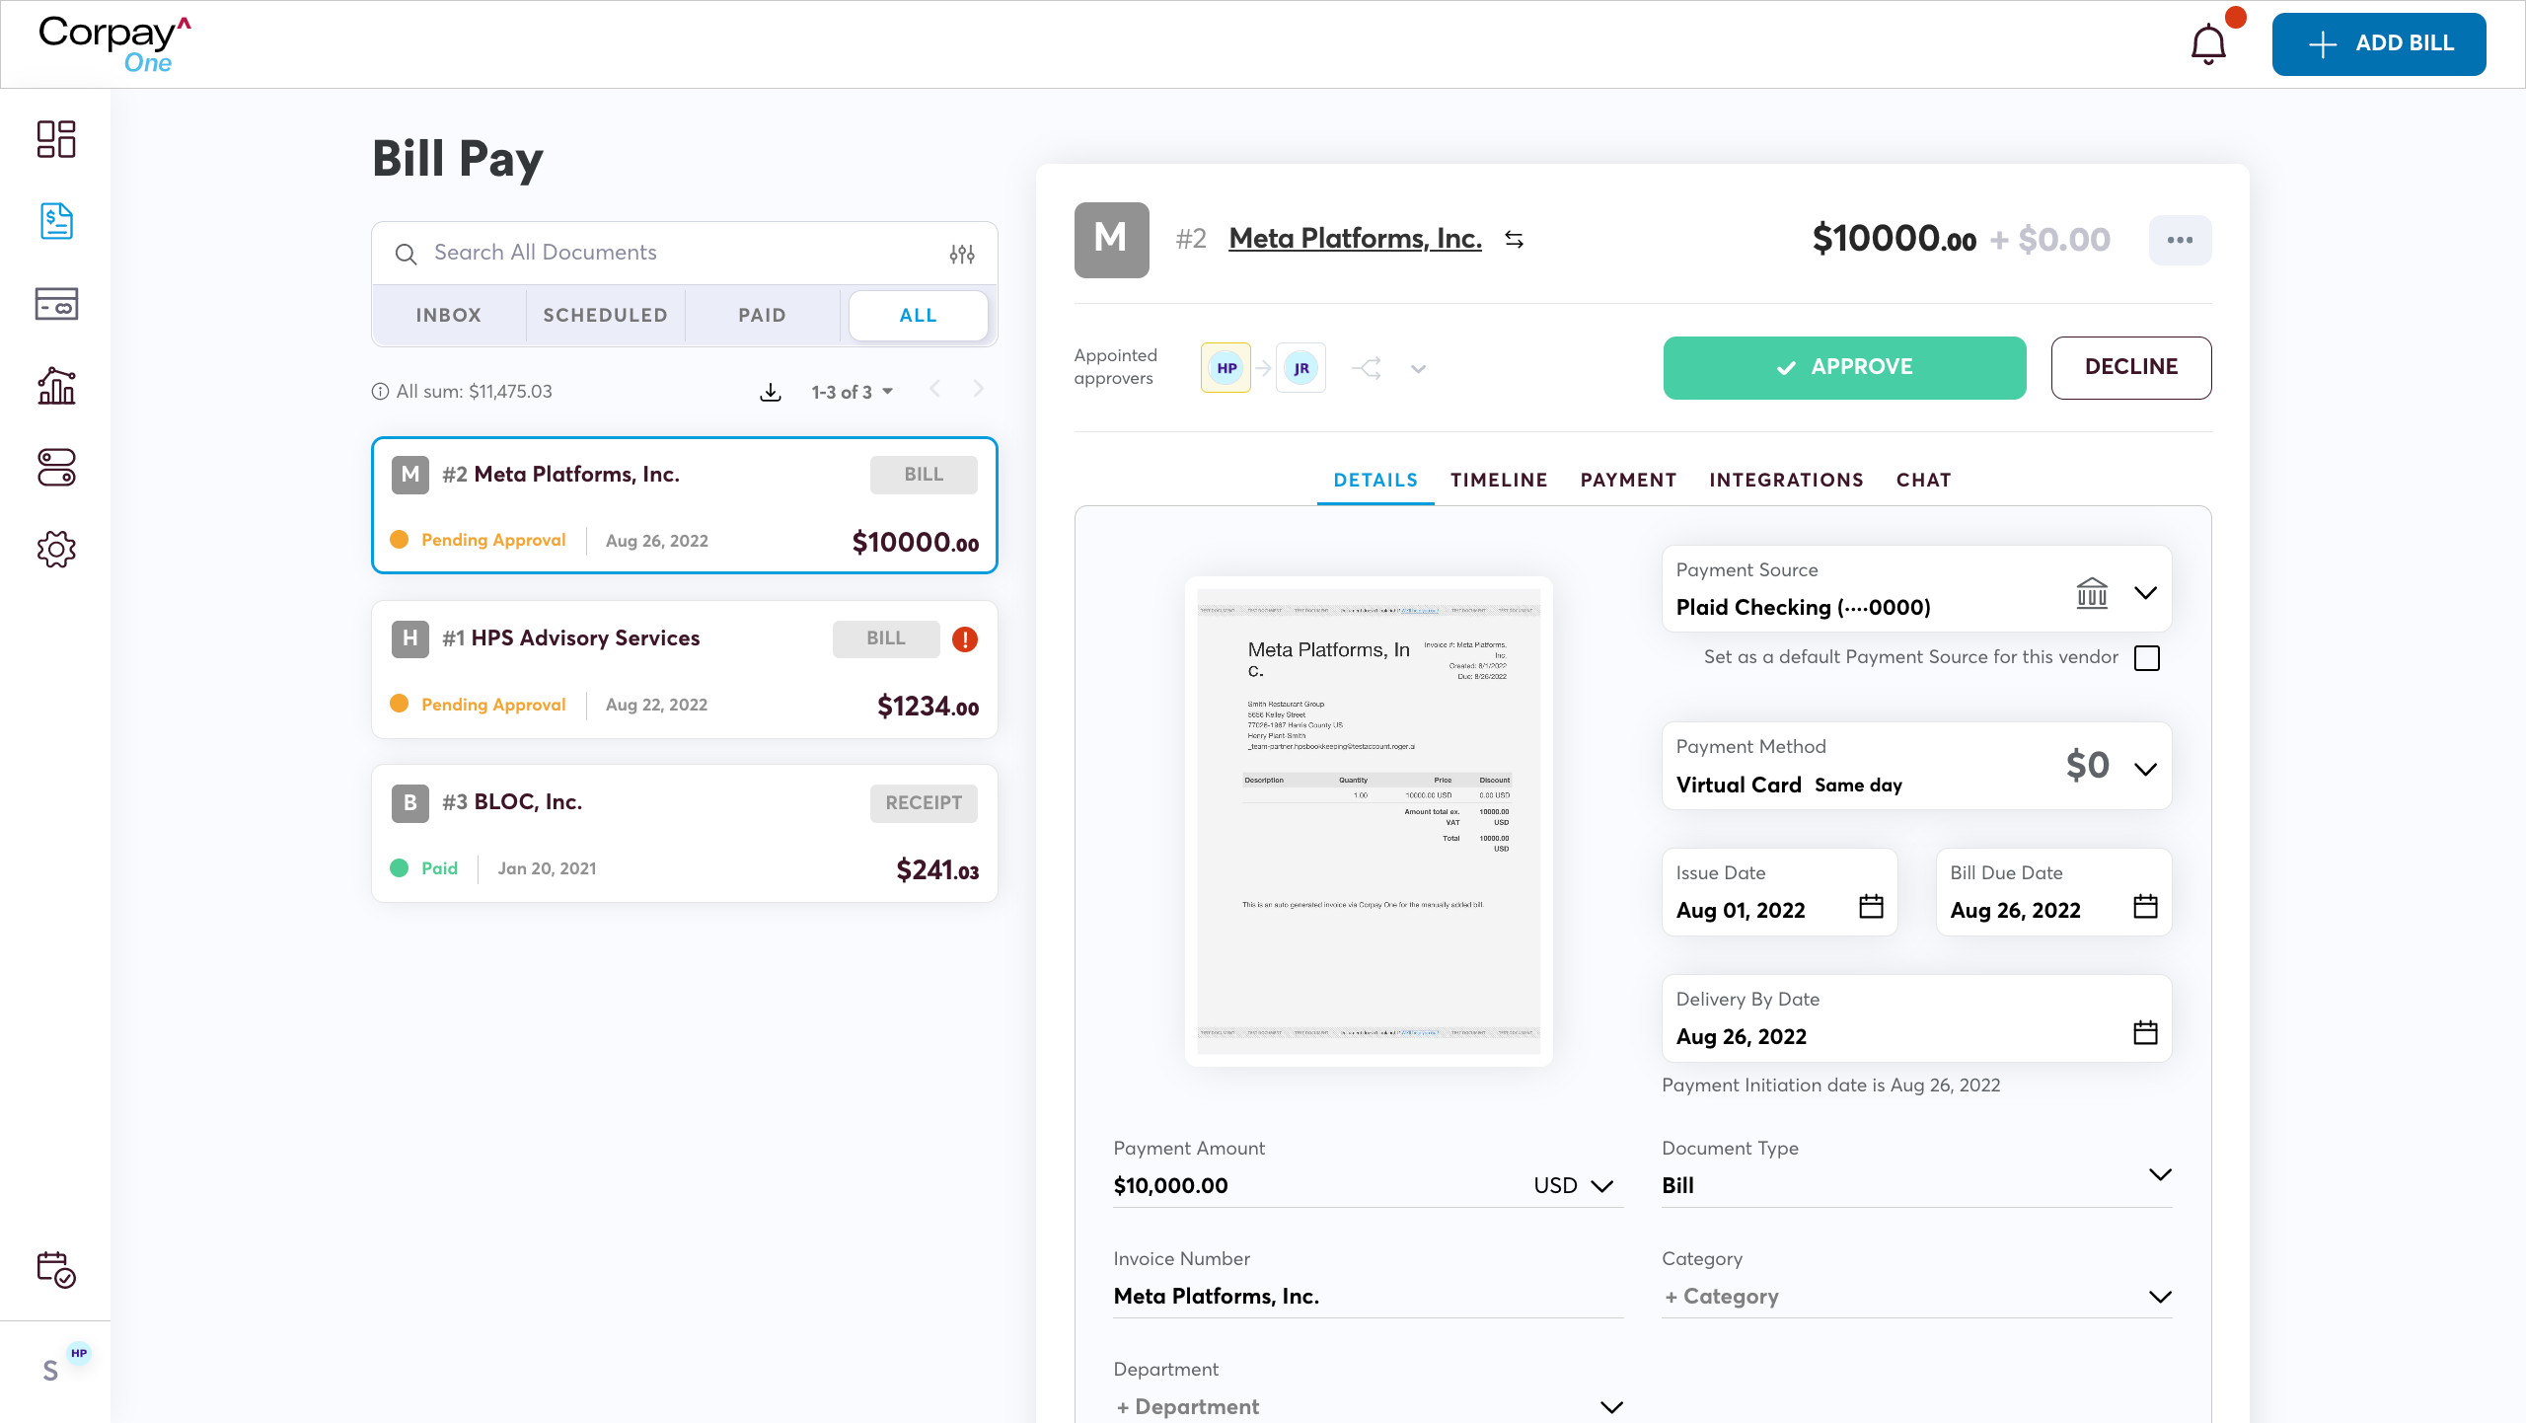This screenshot has width=2526, height=1423.
Task: Expand the Category dropdown
Action: coord(2160,1297)
